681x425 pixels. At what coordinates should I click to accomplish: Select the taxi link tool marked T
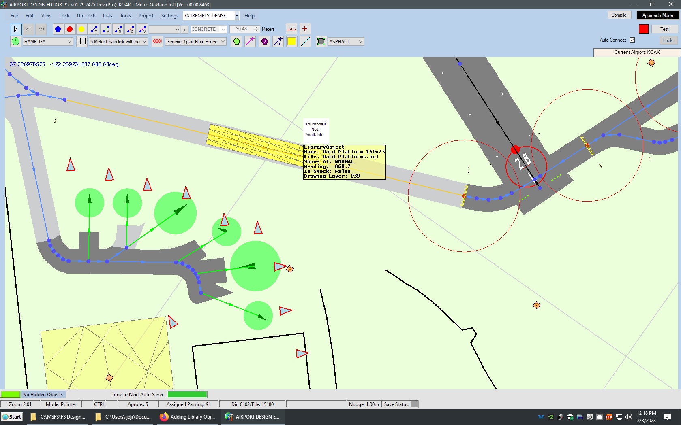(x=94, y=29)
